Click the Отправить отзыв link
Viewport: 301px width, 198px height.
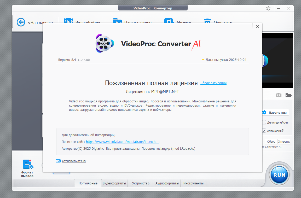point(74,161)
